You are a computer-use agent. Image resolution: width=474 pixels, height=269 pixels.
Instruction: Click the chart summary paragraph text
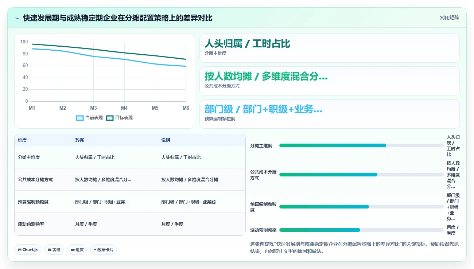pyautogui.click(x=354, y=247)
